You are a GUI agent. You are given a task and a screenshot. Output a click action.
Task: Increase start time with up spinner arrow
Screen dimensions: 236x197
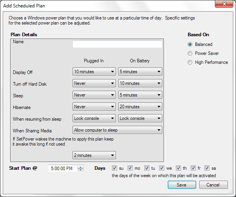pyautogui.click(x=80, y=167)
